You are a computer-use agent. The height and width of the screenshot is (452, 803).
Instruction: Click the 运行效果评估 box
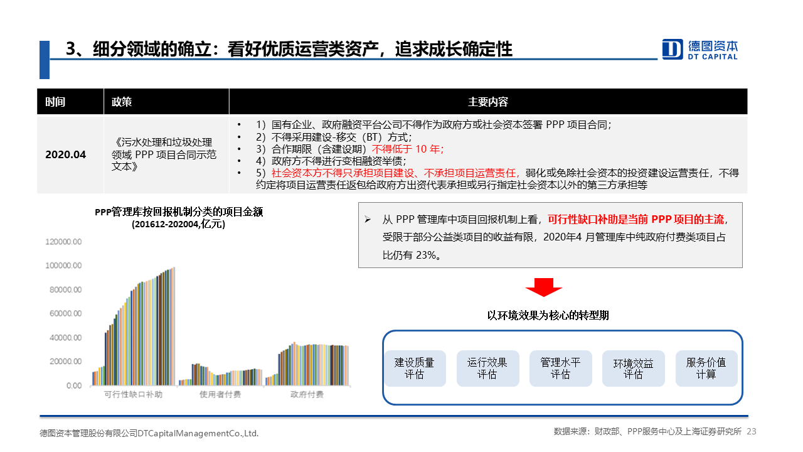487,368
